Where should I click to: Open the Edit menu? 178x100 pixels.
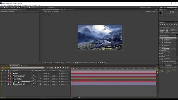4,5
